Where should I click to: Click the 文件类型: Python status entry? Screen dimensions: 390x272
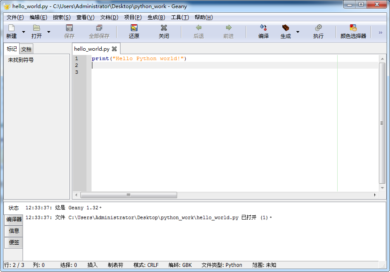click(222, 265)
